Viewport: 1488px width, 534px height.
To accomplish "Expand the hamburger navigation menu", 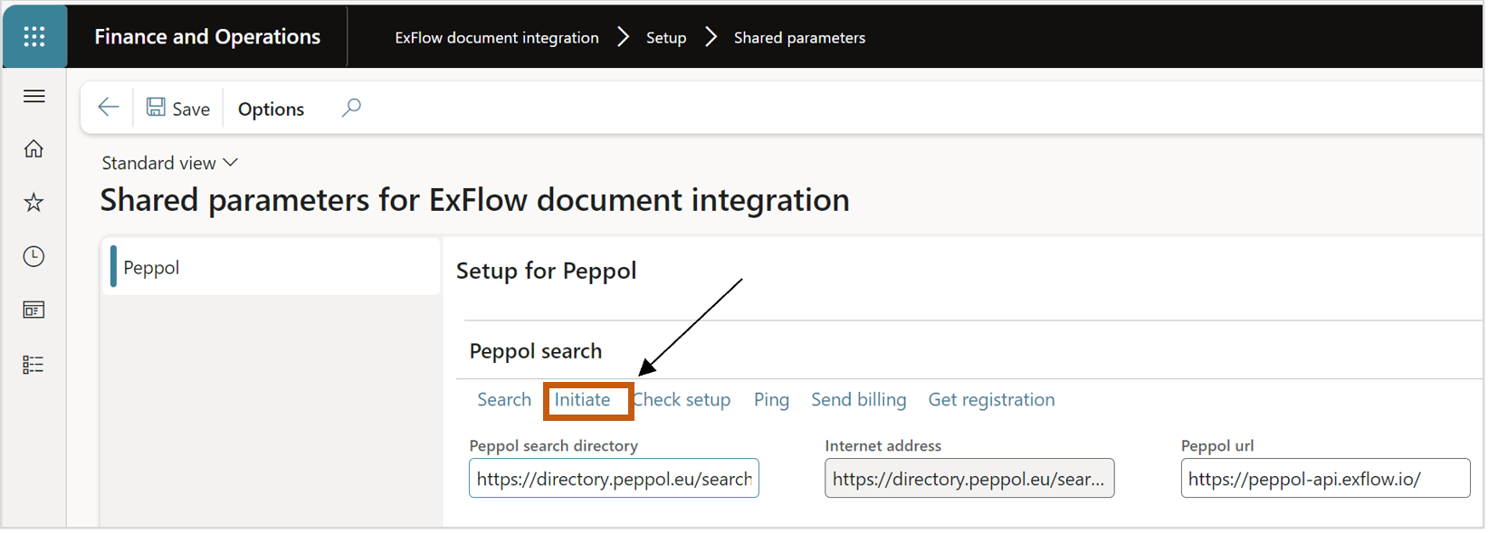I will point(34,96).
